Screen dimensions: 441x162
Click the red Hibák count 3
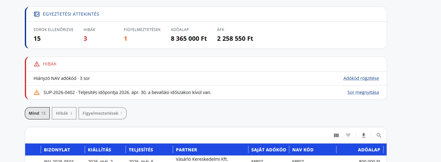pos(85,39)
